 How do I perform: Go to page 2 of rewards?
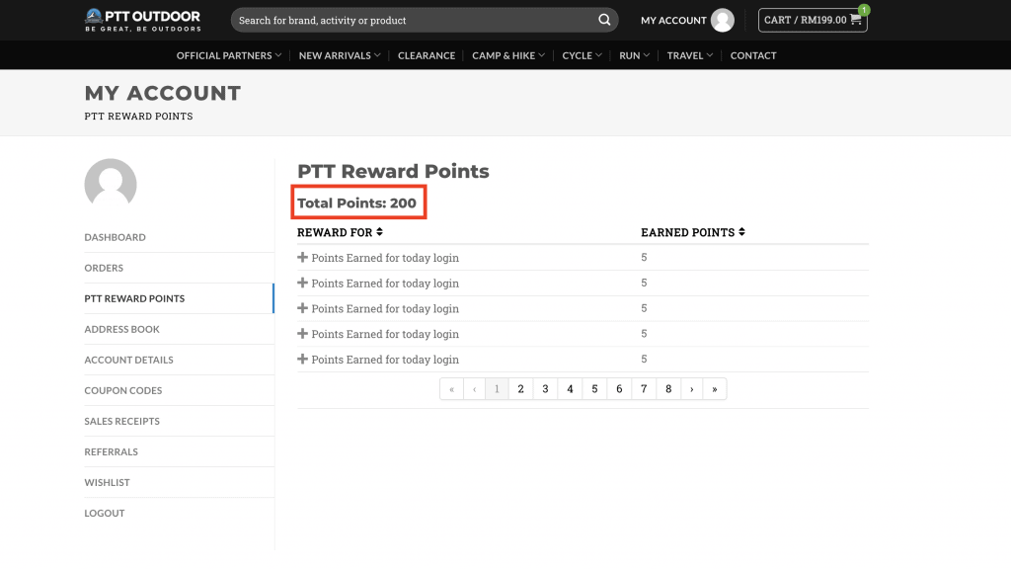pos(521,389)
